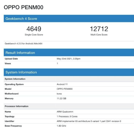Click the Model label
This screenshot has height=129, width=134.
click(8, 89)
